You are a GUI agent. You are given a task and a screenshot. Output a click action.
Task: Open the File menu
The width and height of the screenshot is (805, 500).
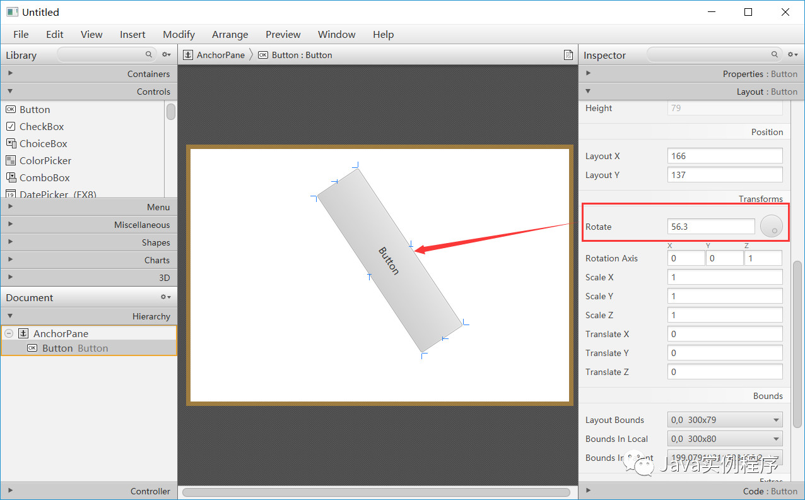[21, 34]
